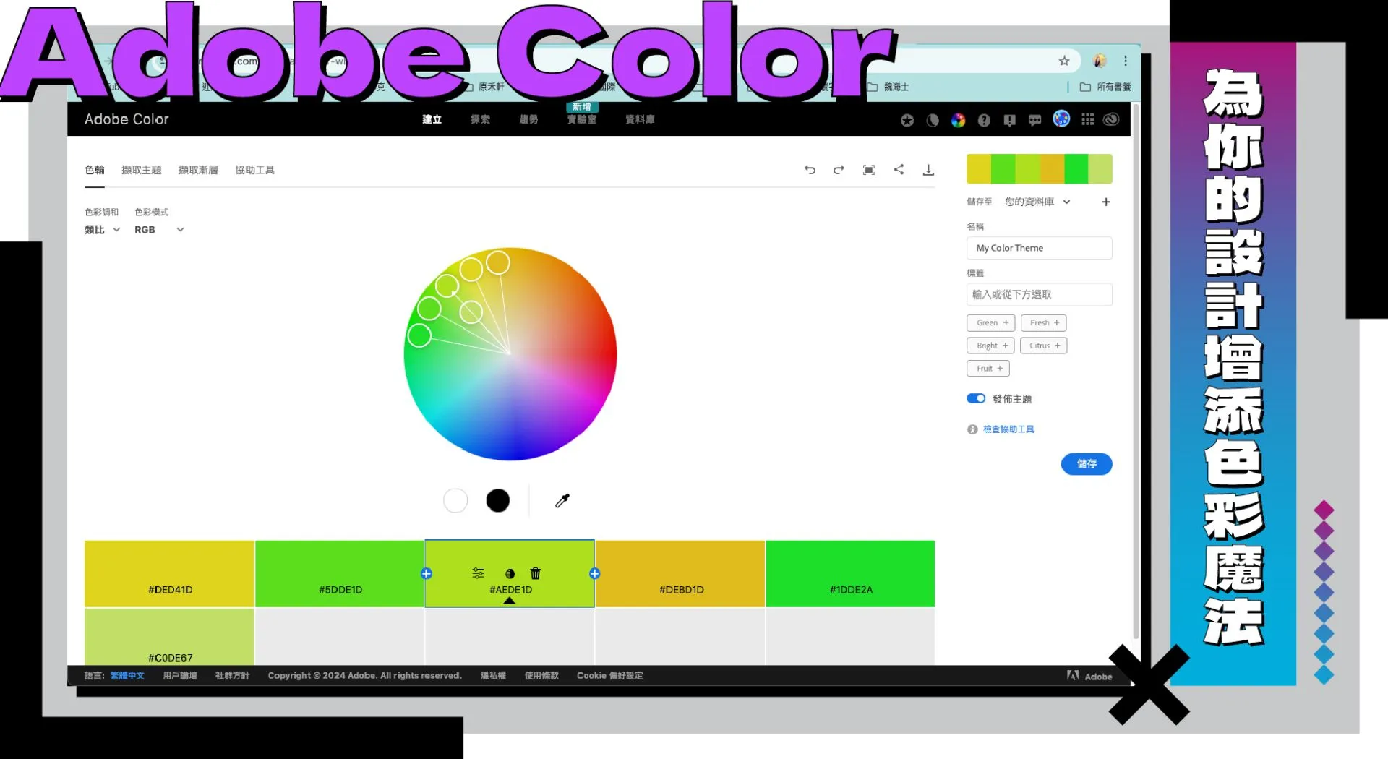Select the #DED41D color swatch
Image resolution: width=1388 pixels, height=759 pixels.
pyautogui.click(x=169, y=574)
